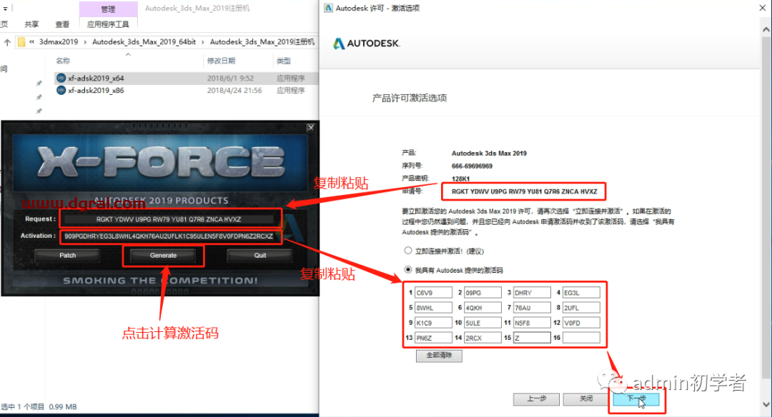Viewport: 772px width, 417px height.
Task: Sort files by the 类型 column header
Action: coord(284,61)
